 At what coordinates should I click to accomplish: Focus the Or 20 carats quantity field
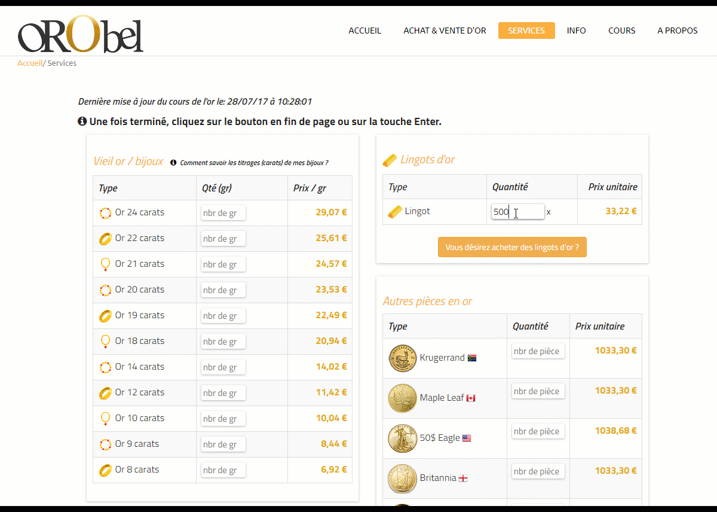[223, 290]
